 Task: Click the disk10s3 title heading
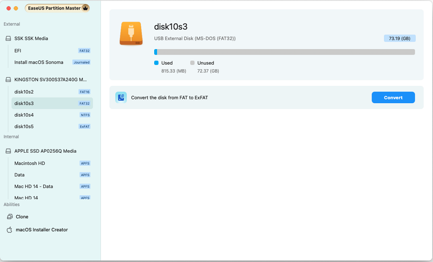coord(171,26)
